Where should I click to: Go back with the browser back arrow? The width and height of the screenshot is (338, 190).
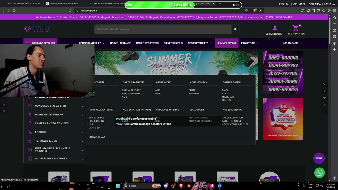(x=3, y=11)
